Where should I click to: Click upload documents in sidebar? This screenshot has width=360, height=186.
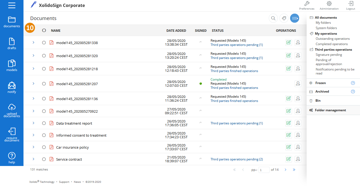(12, 110)
